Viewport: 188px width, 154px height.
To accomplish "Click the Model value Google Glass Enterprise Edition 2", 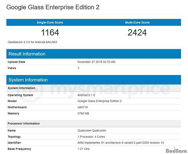I will pos(100,101).
